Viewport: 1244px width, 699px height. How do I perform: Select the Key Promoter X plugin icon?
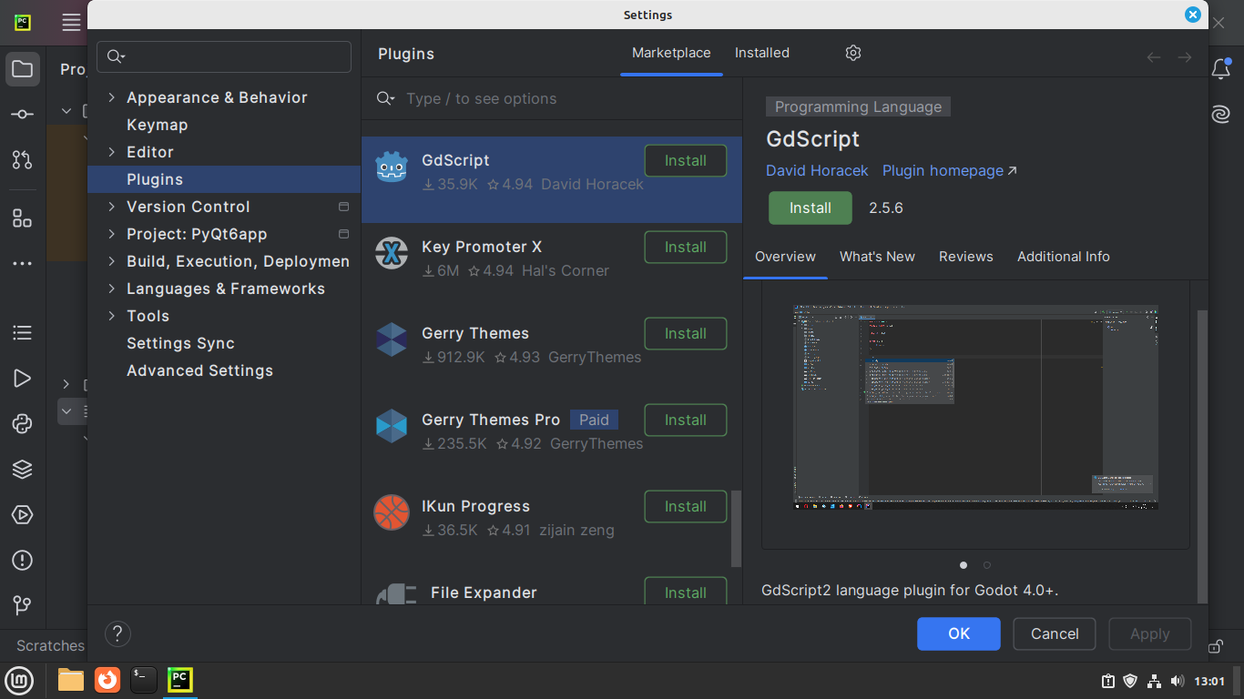tap(392, 254)
